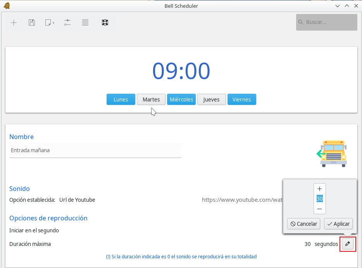362x268 pixels.
Task: Toggle the Viernes day button
Action: (x=242, y=100)
